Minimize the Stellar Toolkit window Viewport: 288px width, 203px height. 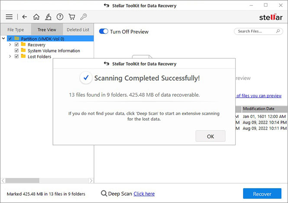pyautogui.click(x=251, y=5)
